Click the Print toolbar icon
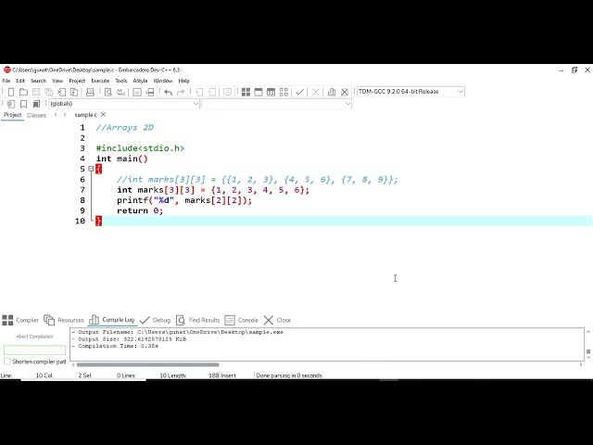Image resolution: width=593 pixels, height=445 pixels. pos(90,92)
